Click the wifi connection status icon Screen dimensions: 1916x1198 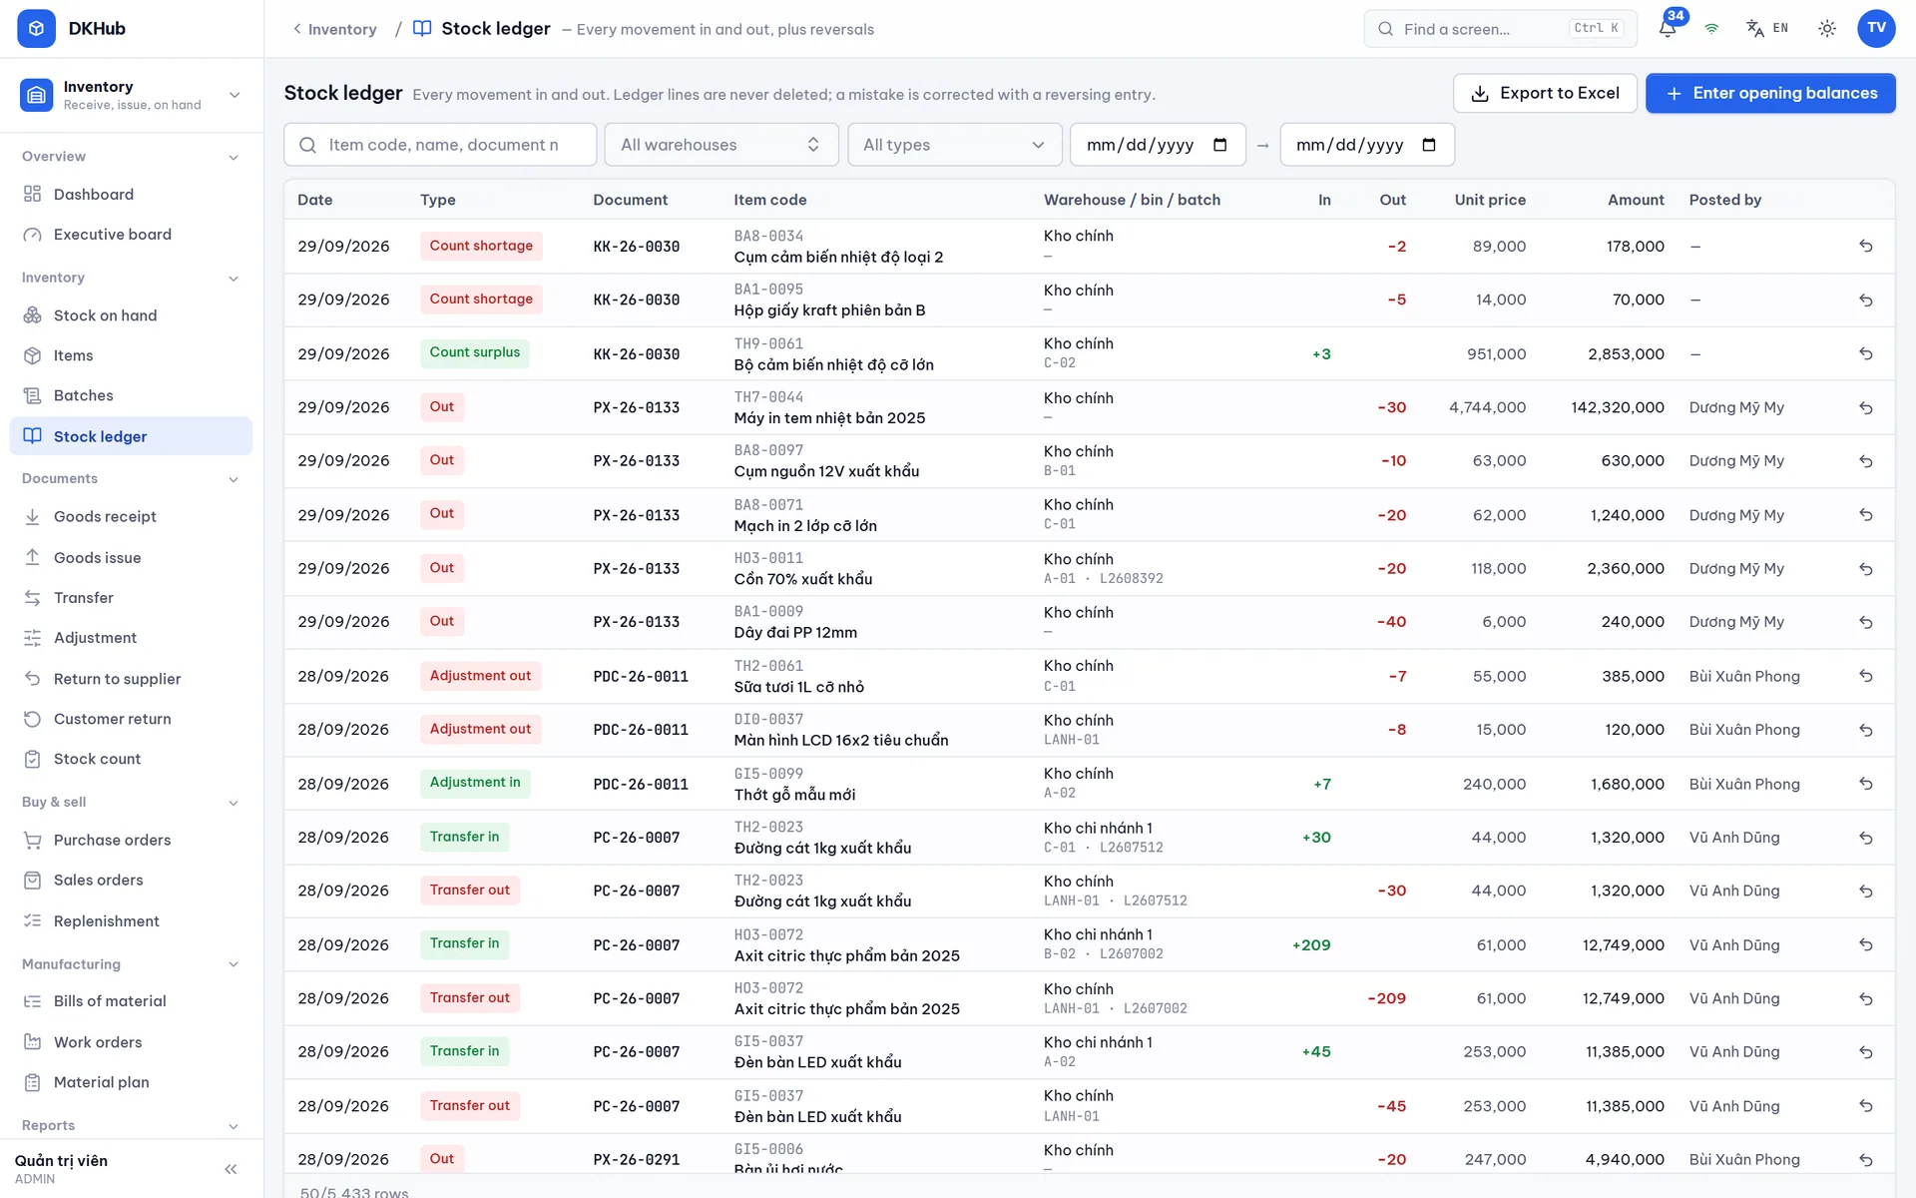1711,28
